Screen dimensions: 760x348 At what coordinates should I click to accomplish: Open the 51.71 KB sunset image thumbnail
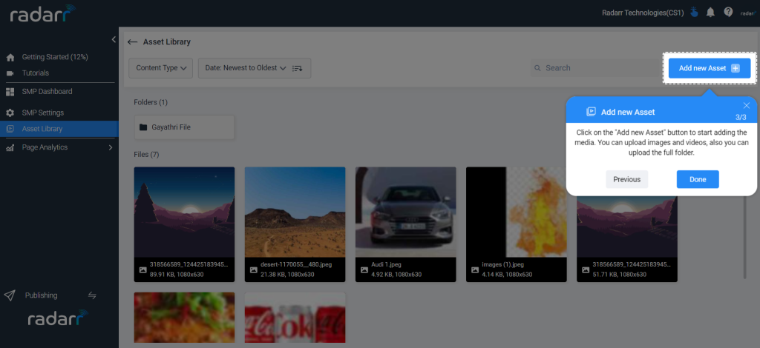click(627, 227)
